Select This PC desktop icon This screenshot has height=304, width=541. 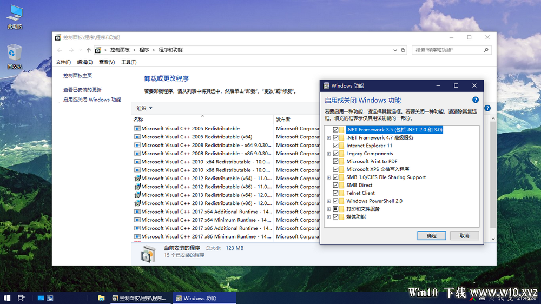click(x=15, y=17)
